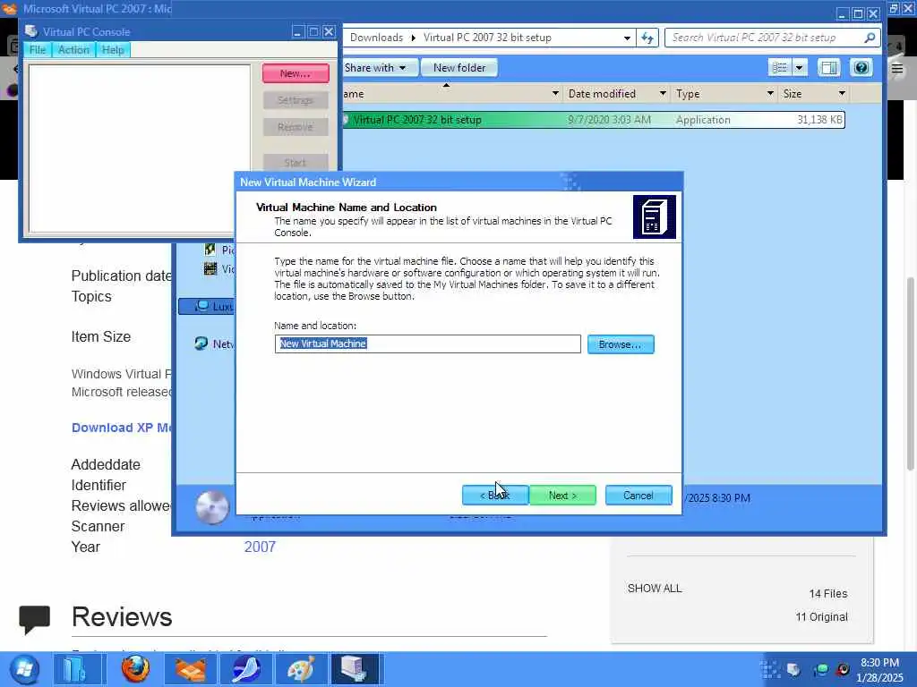The width and height of the screenshot is (917, 687).
Task: Click the 2007 year link
Action: tap(260, 547)
